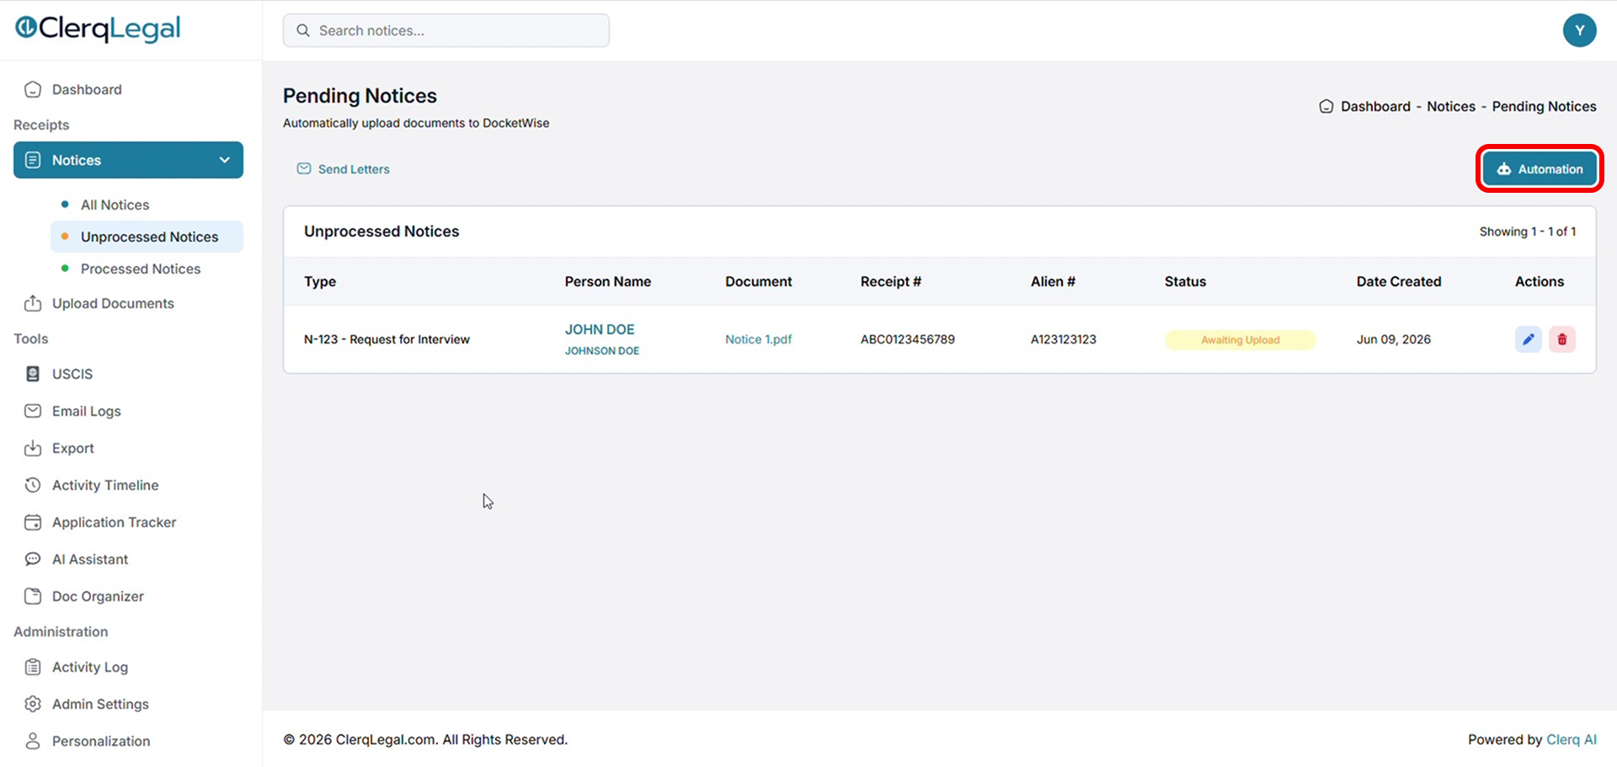The width and height of the screenshot is (1617, 767).
Task: Click alien number A123123123
Action: point(1064,339)
